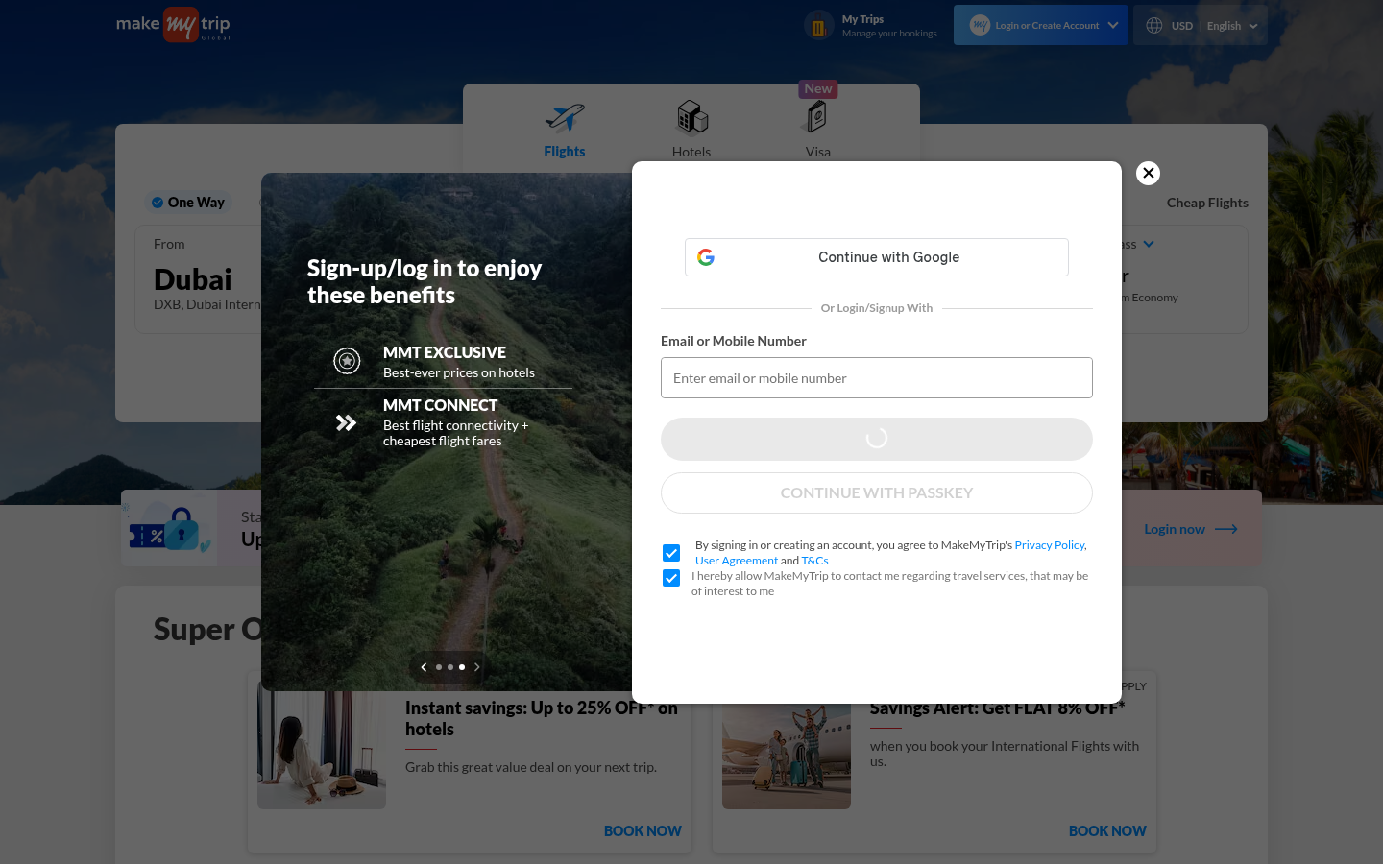
Task: Open the Privacy Policy link
Action: 1051,545
